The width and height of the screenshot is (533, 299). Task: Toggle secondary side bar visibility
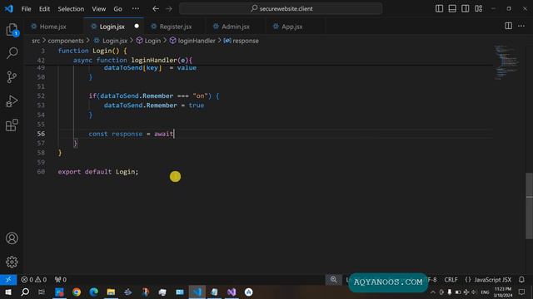click(465, 8)
